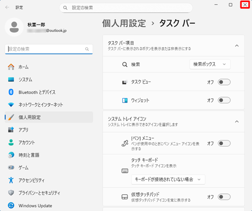Close the Settings window
Screen dimensions: 252x211
245,5
